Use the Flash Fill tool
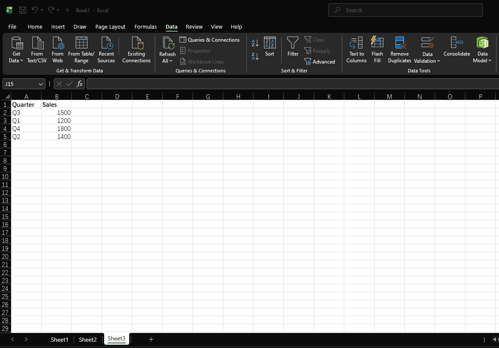Screen dimensions: 499x348 pyautogui.click(x=377, y=49)
